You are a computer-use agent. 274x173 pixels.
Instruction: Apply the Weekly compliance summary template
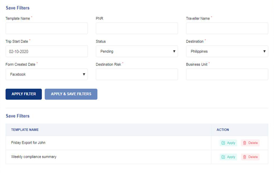point(228,157)
